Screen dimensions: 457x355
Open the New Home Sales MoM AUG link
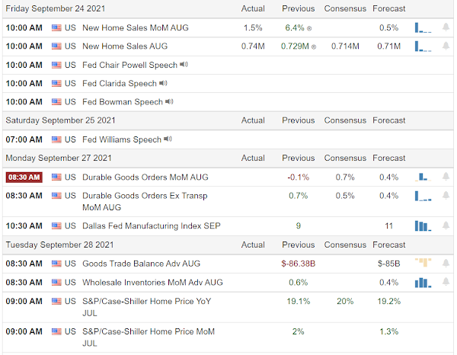[136, 27]
